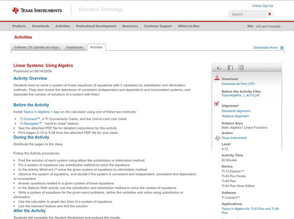Click the After the Activity heading
Image resolution: width=294 pixels, height=219 pixels.
coord(29,211)
